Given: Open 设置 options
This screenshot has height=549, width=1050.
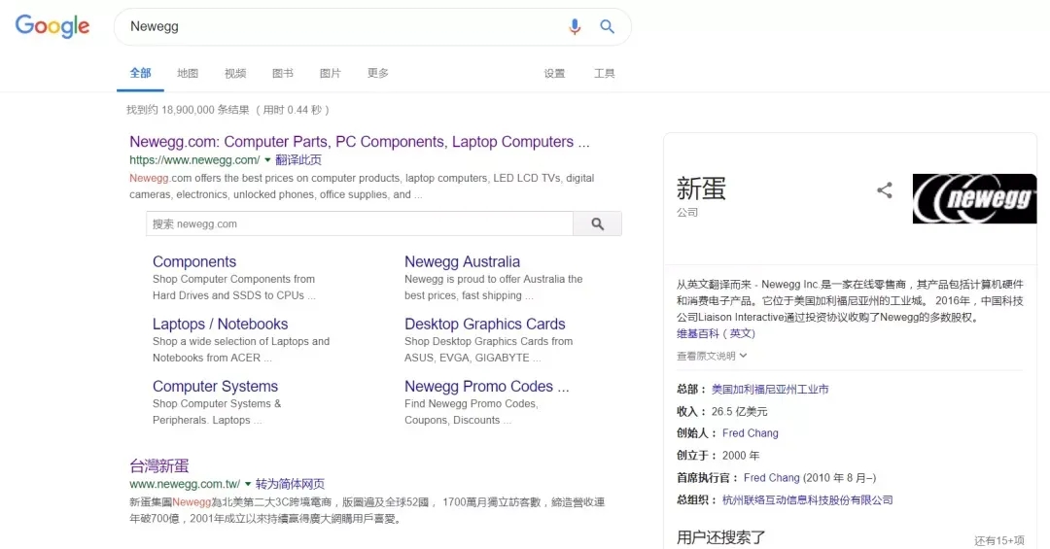Looking at the screenshot, I should tap(554, 73).
